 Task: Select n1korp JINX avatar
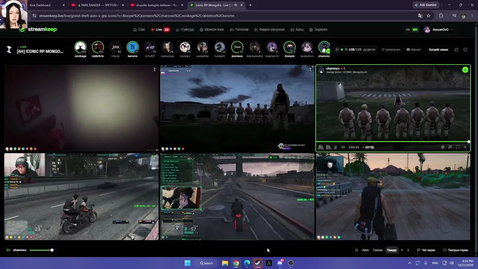click(115, 47)
